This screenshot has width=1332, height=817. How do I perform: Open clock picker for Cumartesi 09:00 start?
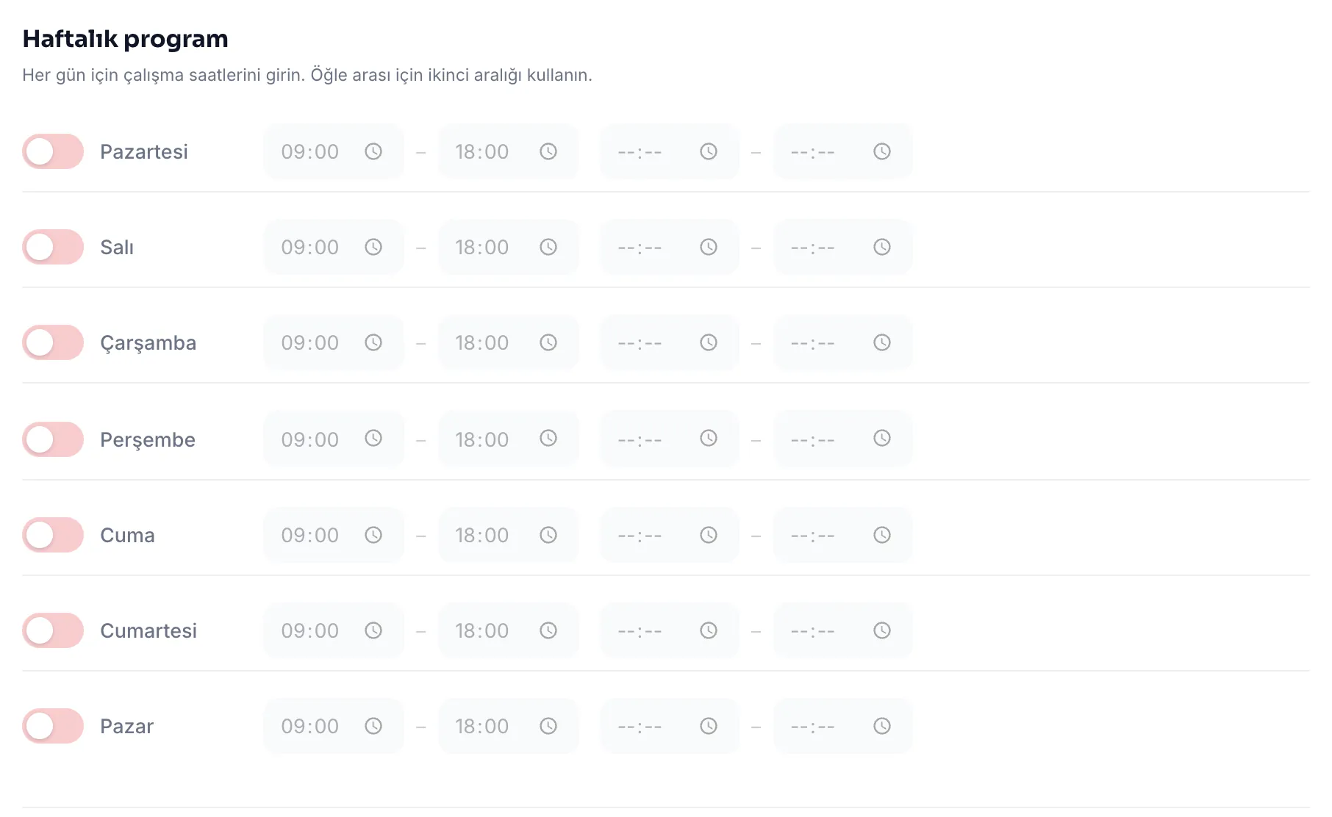click(x=373, y=630)
